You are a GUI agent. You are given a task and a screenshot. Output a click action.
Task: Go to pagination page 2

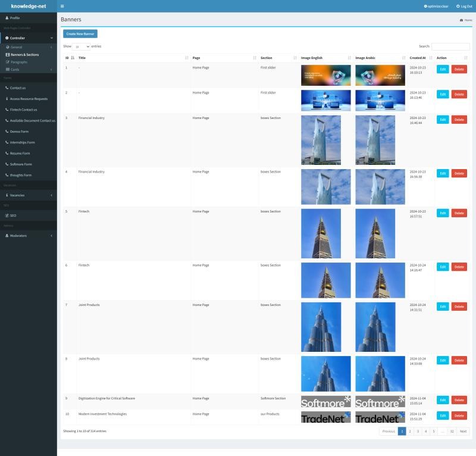click(x=410, y=431)
